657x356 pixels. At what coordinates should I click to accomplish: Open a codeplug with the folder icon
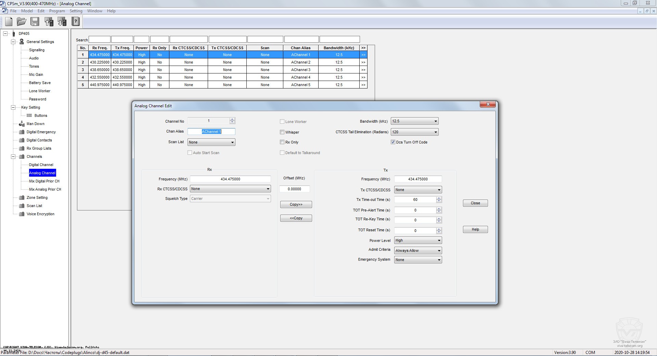[22, 22]
